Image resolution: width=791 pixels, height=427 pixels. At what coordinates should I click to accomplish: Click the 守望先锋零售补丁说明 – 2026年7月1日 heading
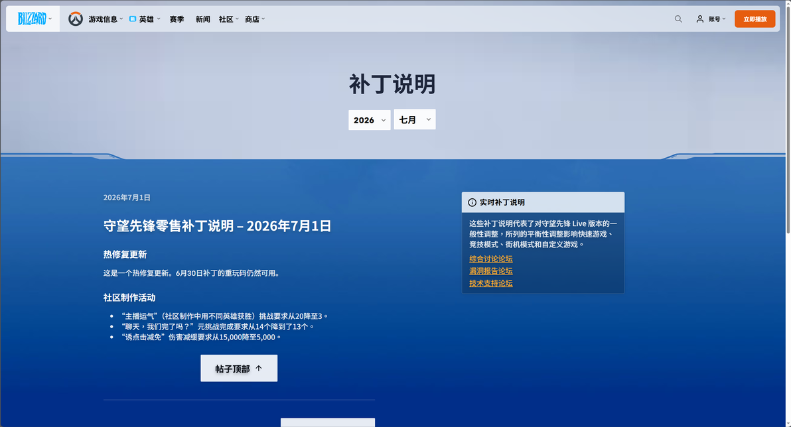(218, 225)
